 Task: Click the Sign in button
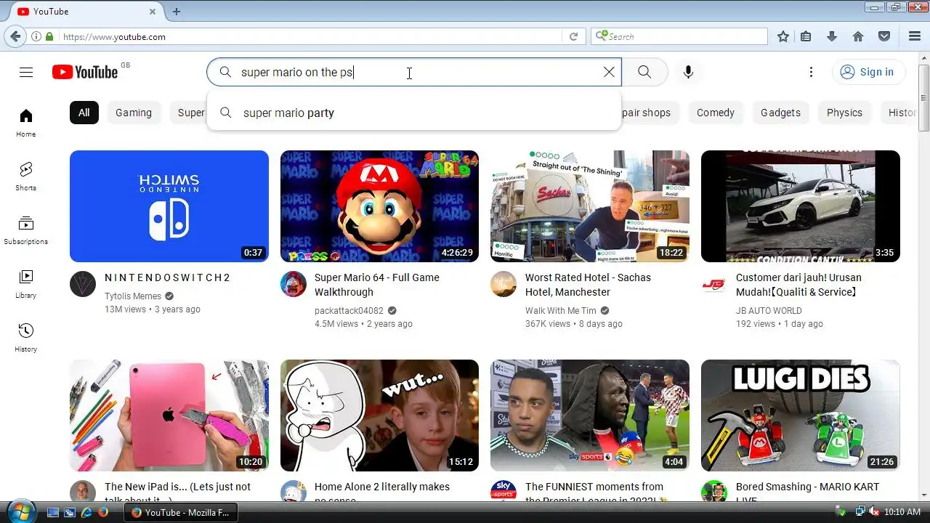[x=868, y=72]
